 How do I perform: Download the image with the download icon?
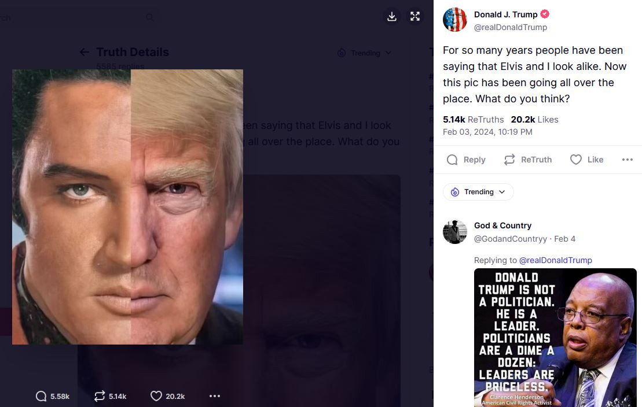392,16
